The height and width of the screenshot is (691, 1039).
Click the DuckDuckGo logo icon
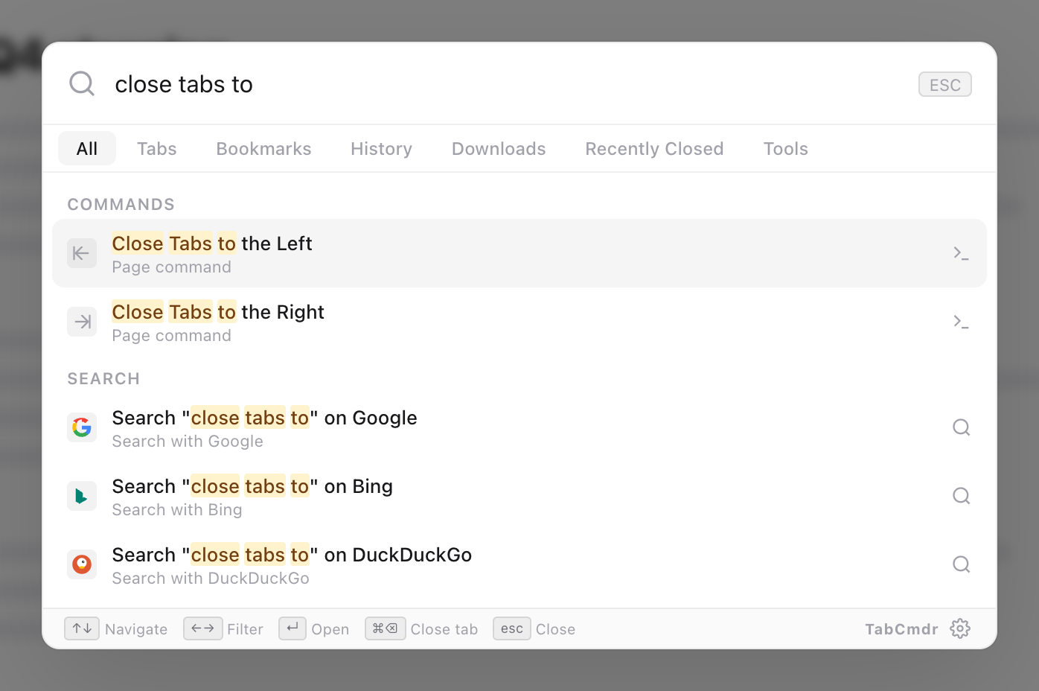click(x=82, y=564)
